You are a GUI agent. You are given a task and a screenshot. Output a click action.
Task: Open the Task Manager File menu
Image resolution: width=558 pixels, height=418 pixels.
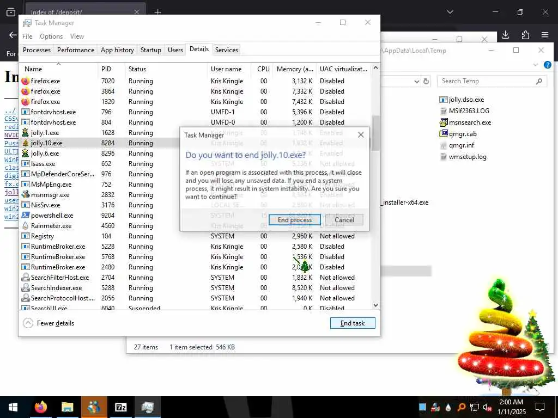coord(27,36)
